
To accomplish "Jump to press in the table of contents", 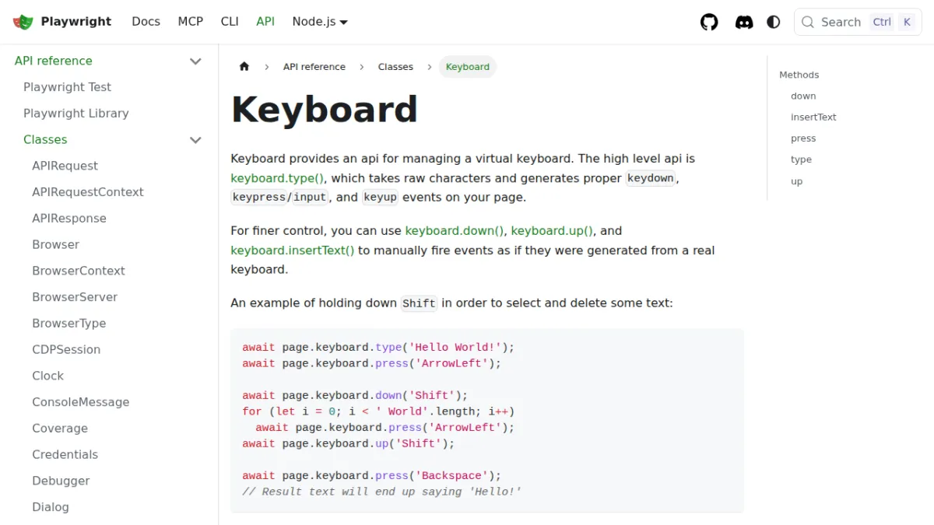I will [803, 138].
